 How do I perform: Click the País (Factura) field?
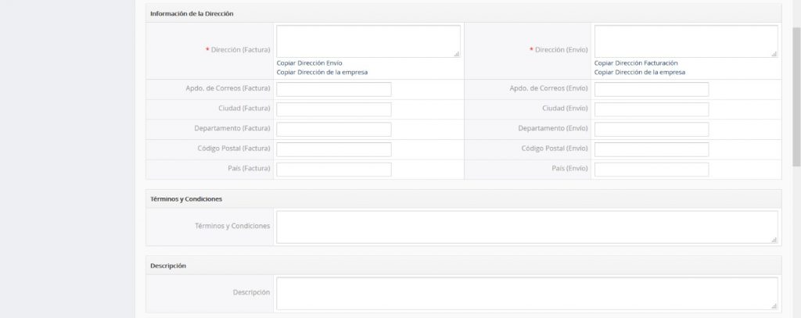click(333, 170)
